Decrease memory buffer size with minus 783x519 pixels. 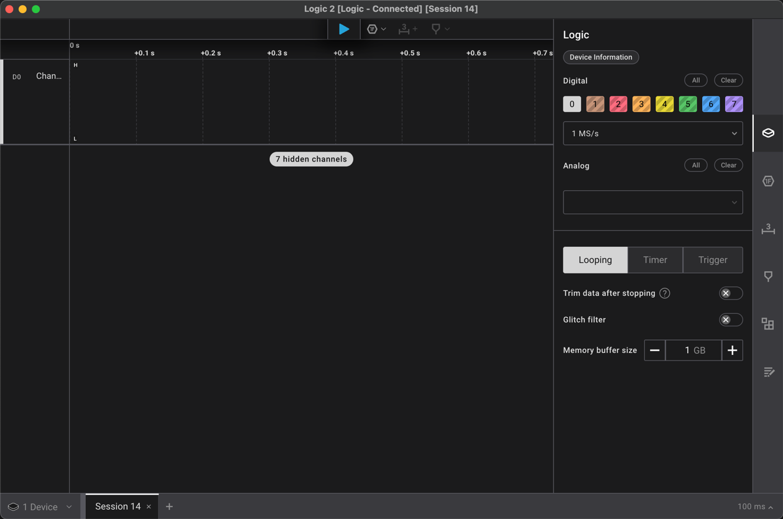click(655, 351)
